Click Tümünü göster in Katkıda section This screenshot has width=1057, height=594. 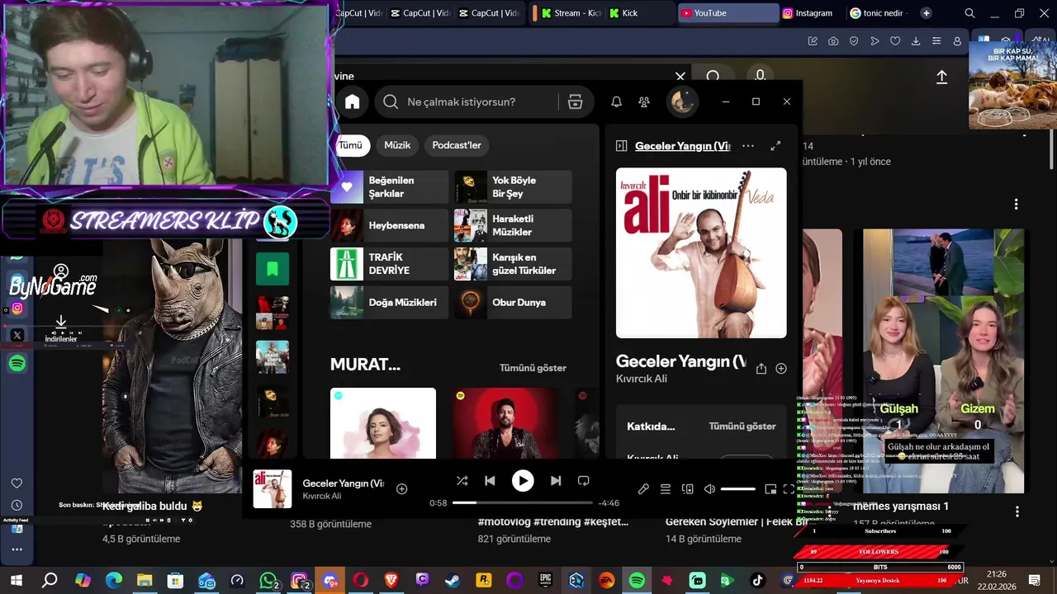point(742,427)
